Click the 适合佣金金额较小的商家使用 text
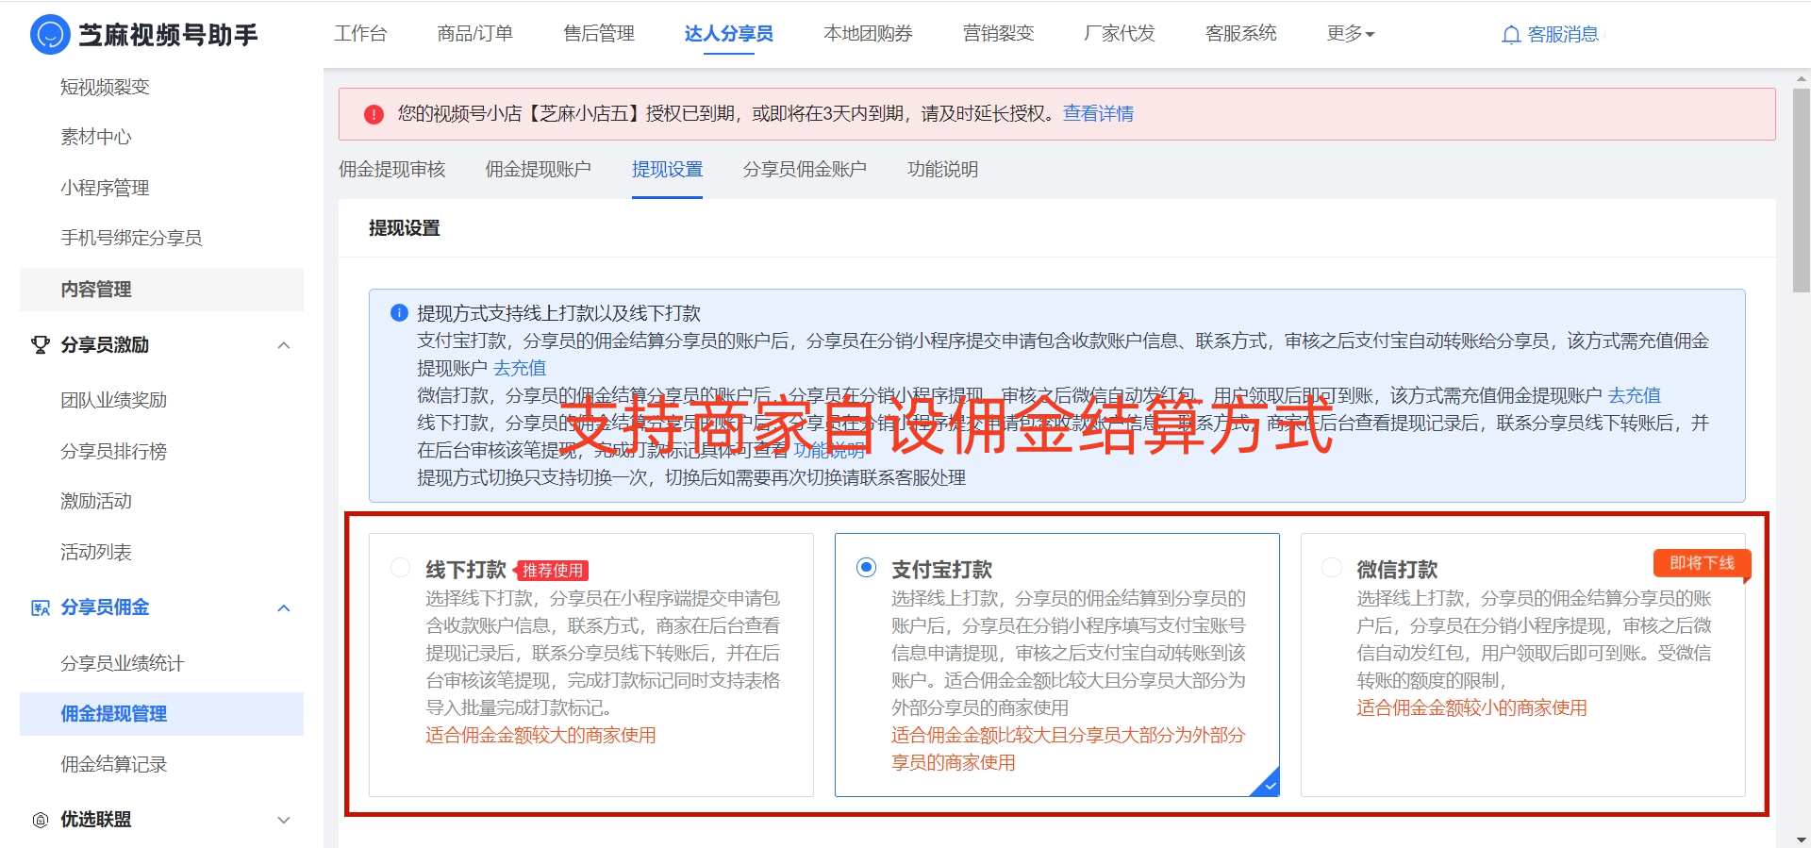This screenshot has height=848, width=1811. [x=1471, y=708]
